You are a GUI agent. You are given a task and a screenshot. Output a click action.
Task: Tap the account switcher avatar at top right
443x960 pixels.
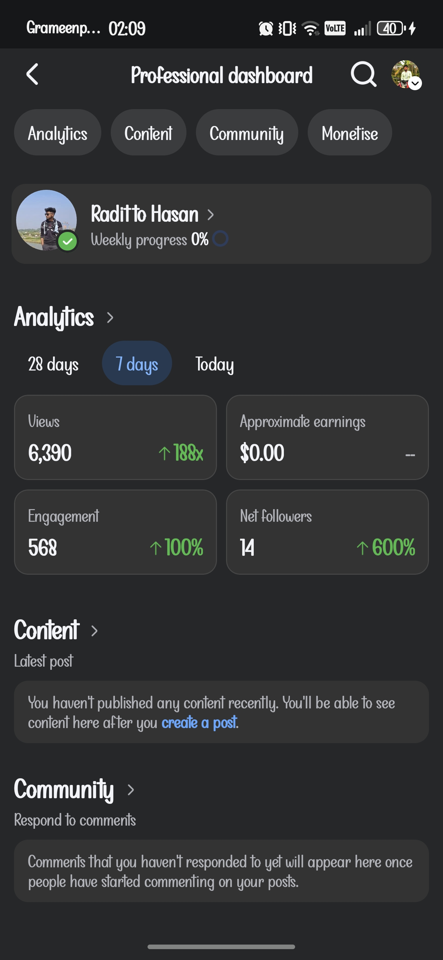click(x=406, y=74)
